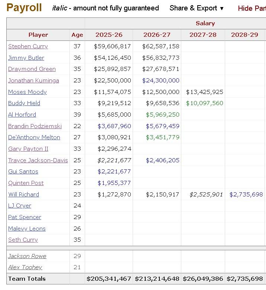Open Jackson Rowe's player link
Viewport: 266px width, 290px height.
[x=27, y=256]
